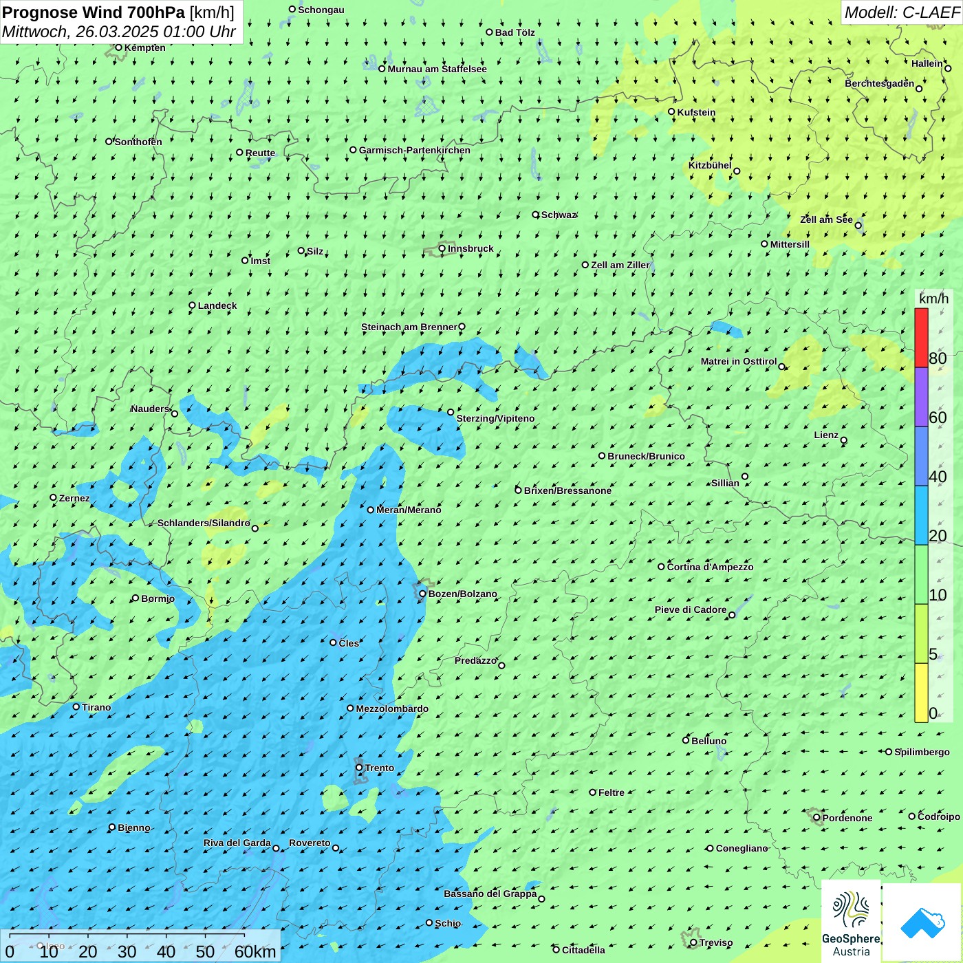
Task: Select the Garmisch-Partenkirchen marker
Action: [353, 150]
